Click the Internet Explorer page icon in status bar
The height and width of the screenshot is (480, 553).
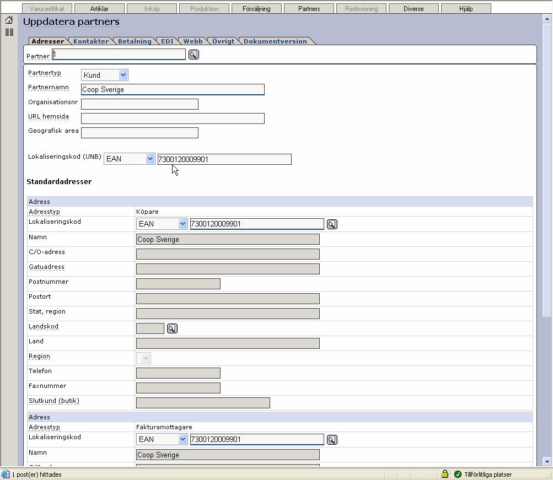pyautogui.click(x=6, y=474)
